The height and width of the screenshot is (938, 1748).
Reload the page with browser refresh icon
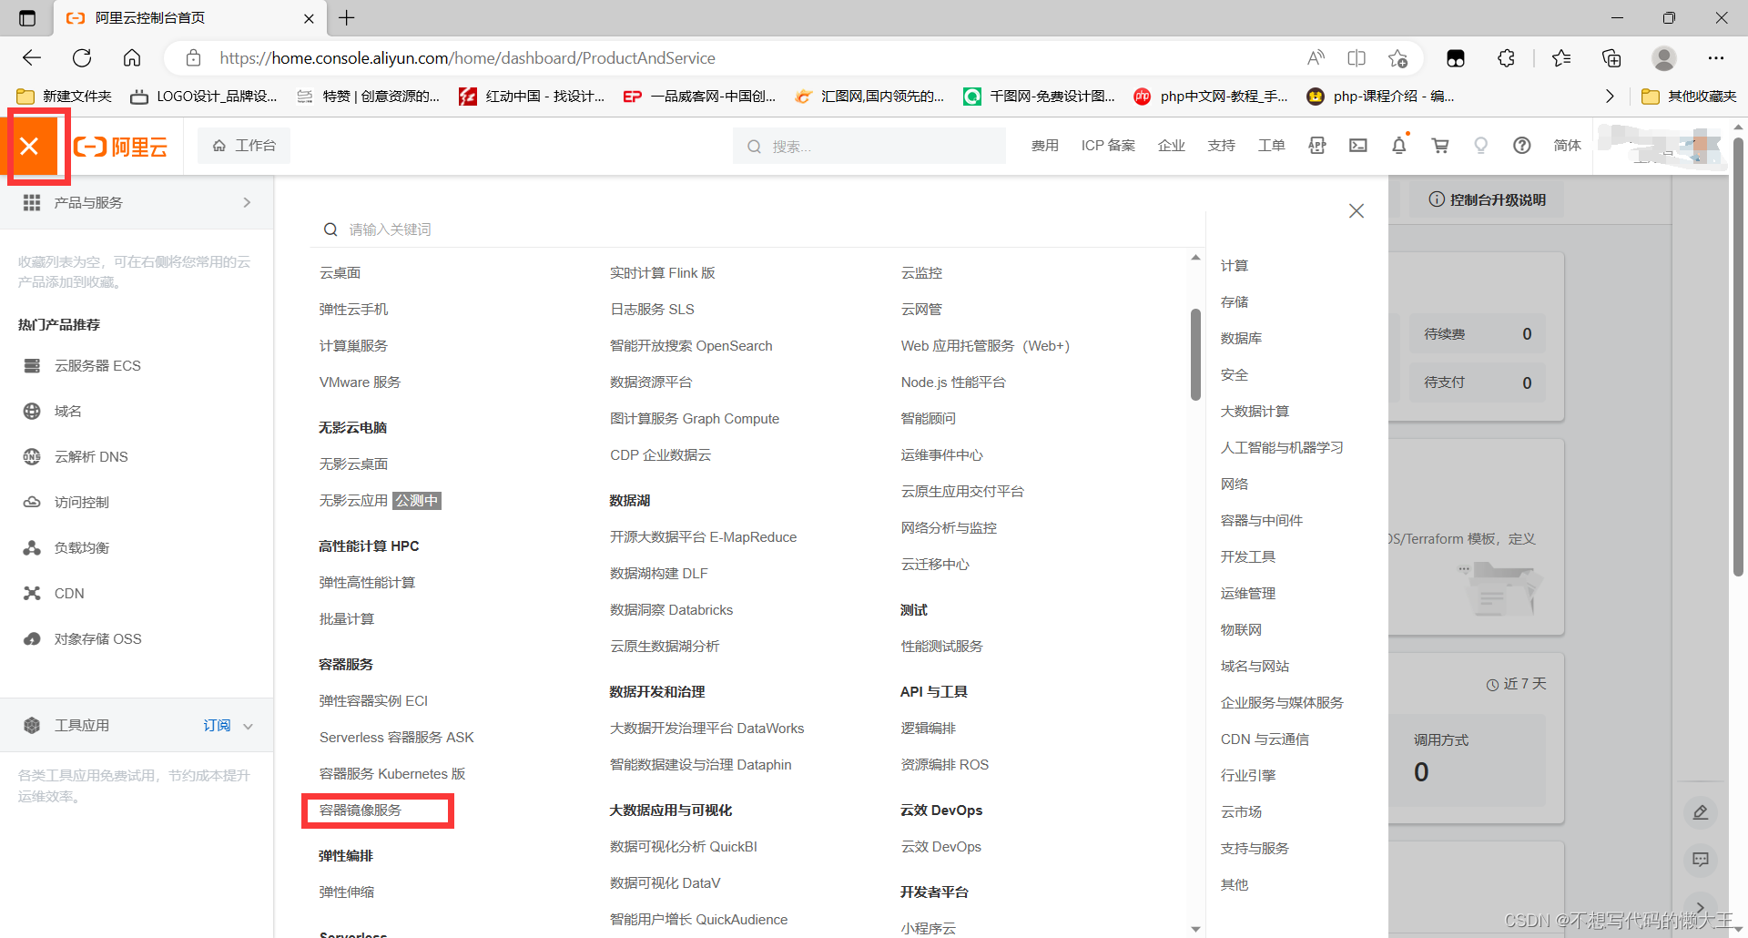(82, 58)
